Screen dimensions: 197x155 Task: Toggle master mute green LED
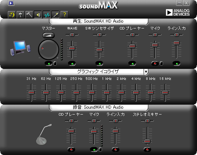coord(49,63)
